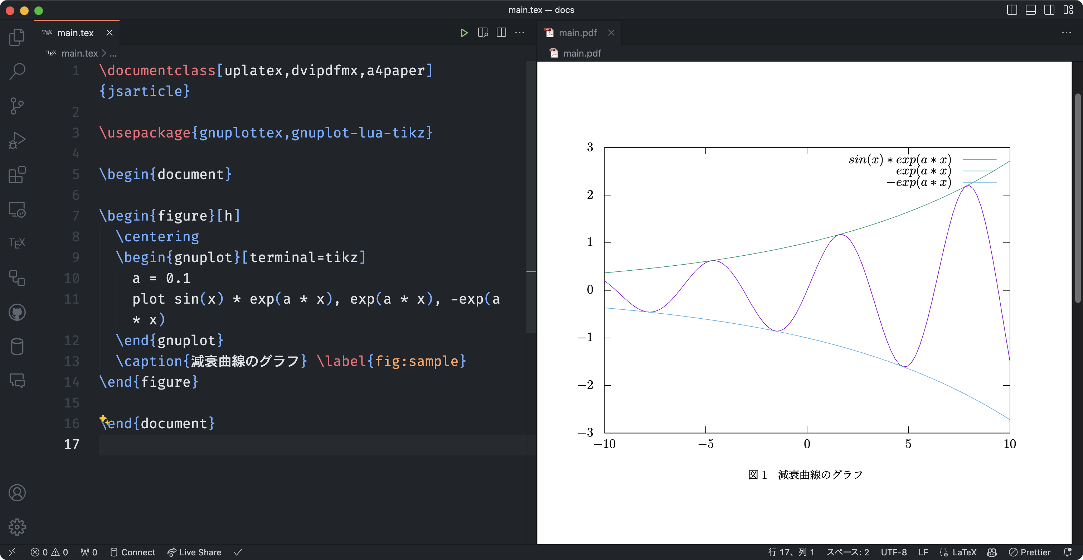Toggle the primary side bar layout button
The height and width of the screenshot is (560, 1083).
click(x=1012, y=10)
